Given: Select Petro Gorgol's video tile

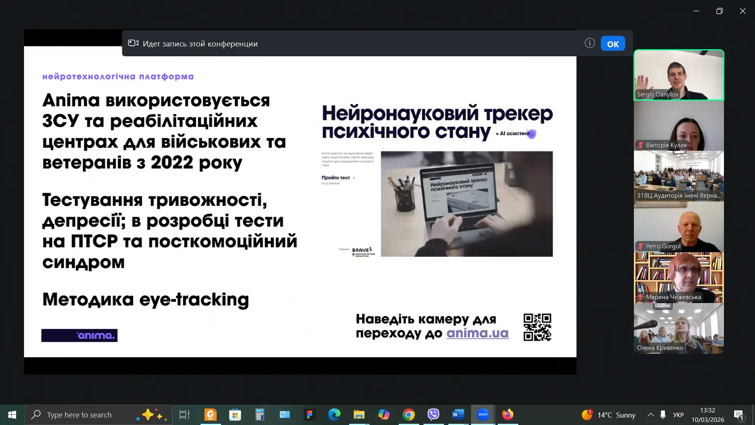Looking at the screenshot, I should tap(679, 227).
